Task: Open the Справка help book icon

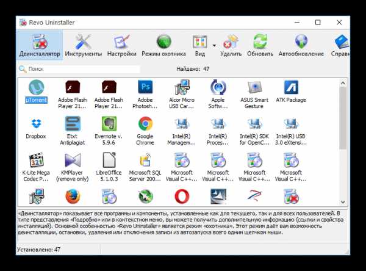Action: [x=341, y=45]
